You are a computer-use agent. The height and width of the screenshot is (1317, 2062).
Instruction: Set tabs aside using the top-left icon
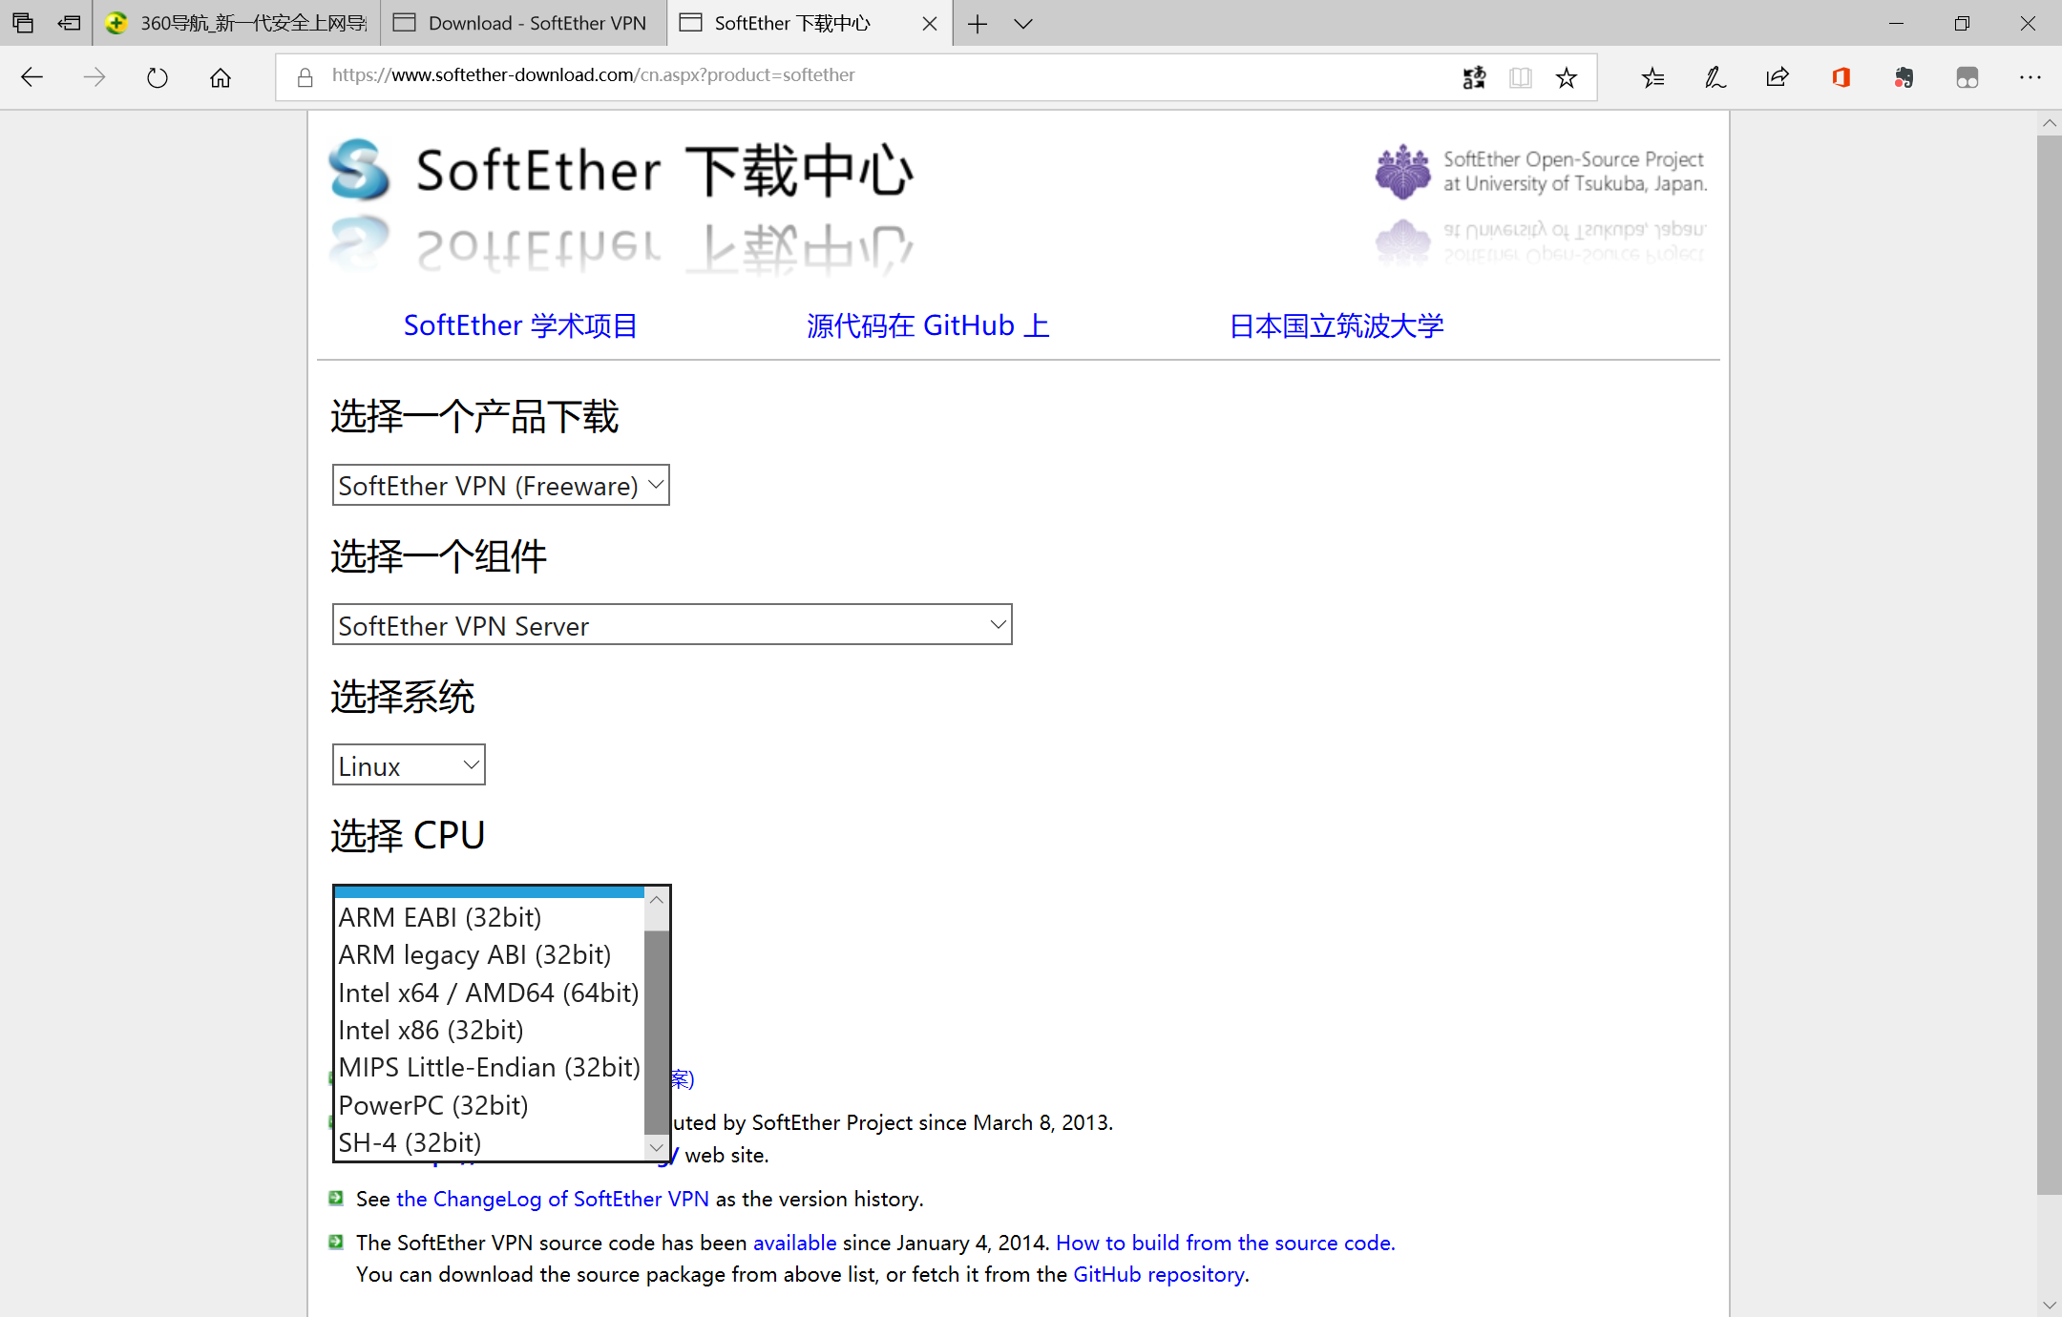click(69, 23)
